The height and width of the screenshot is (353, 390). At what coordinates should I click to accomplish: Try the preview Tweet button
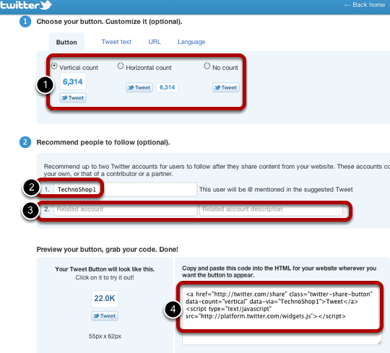pyautogui.click(x=105, y=315)
